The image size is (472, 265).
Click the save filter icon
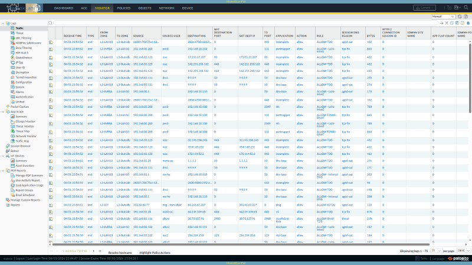(x=457, y=23)
